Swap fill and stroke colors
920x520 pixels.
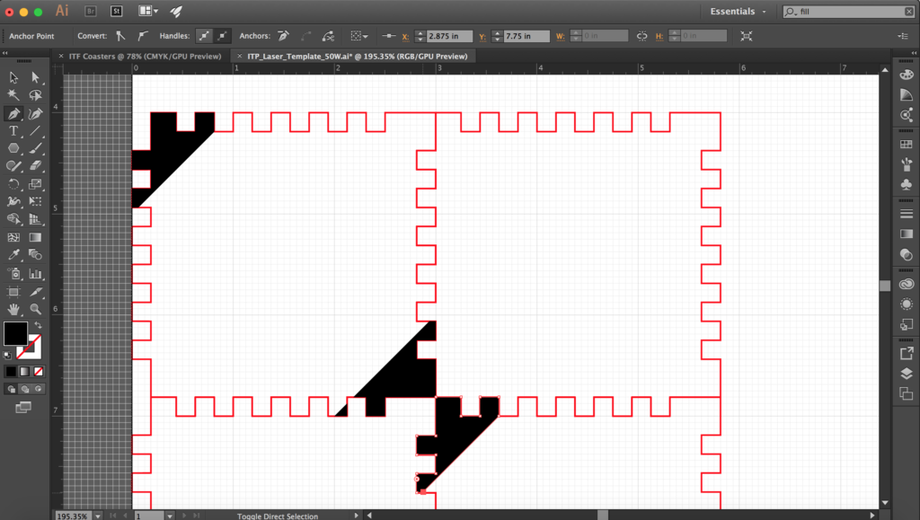(x=38, y=325)
